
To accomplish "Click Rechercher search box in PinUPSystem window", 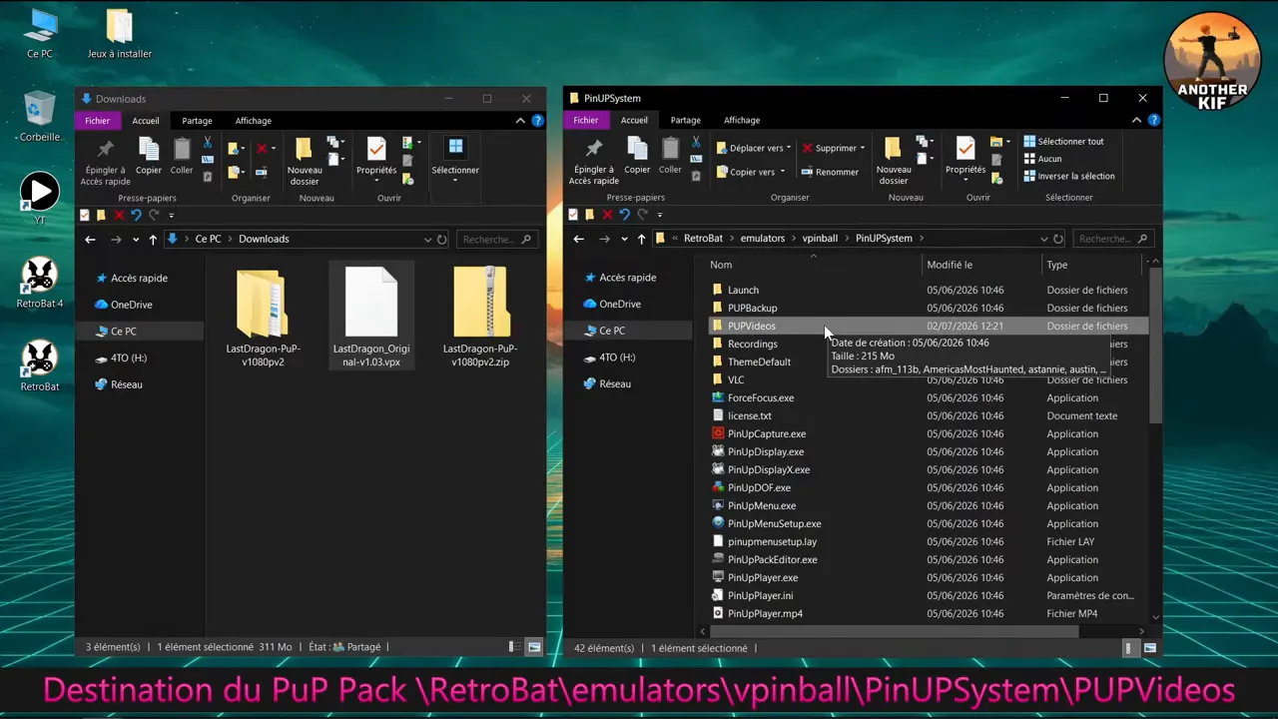I will click(1113, 239).
